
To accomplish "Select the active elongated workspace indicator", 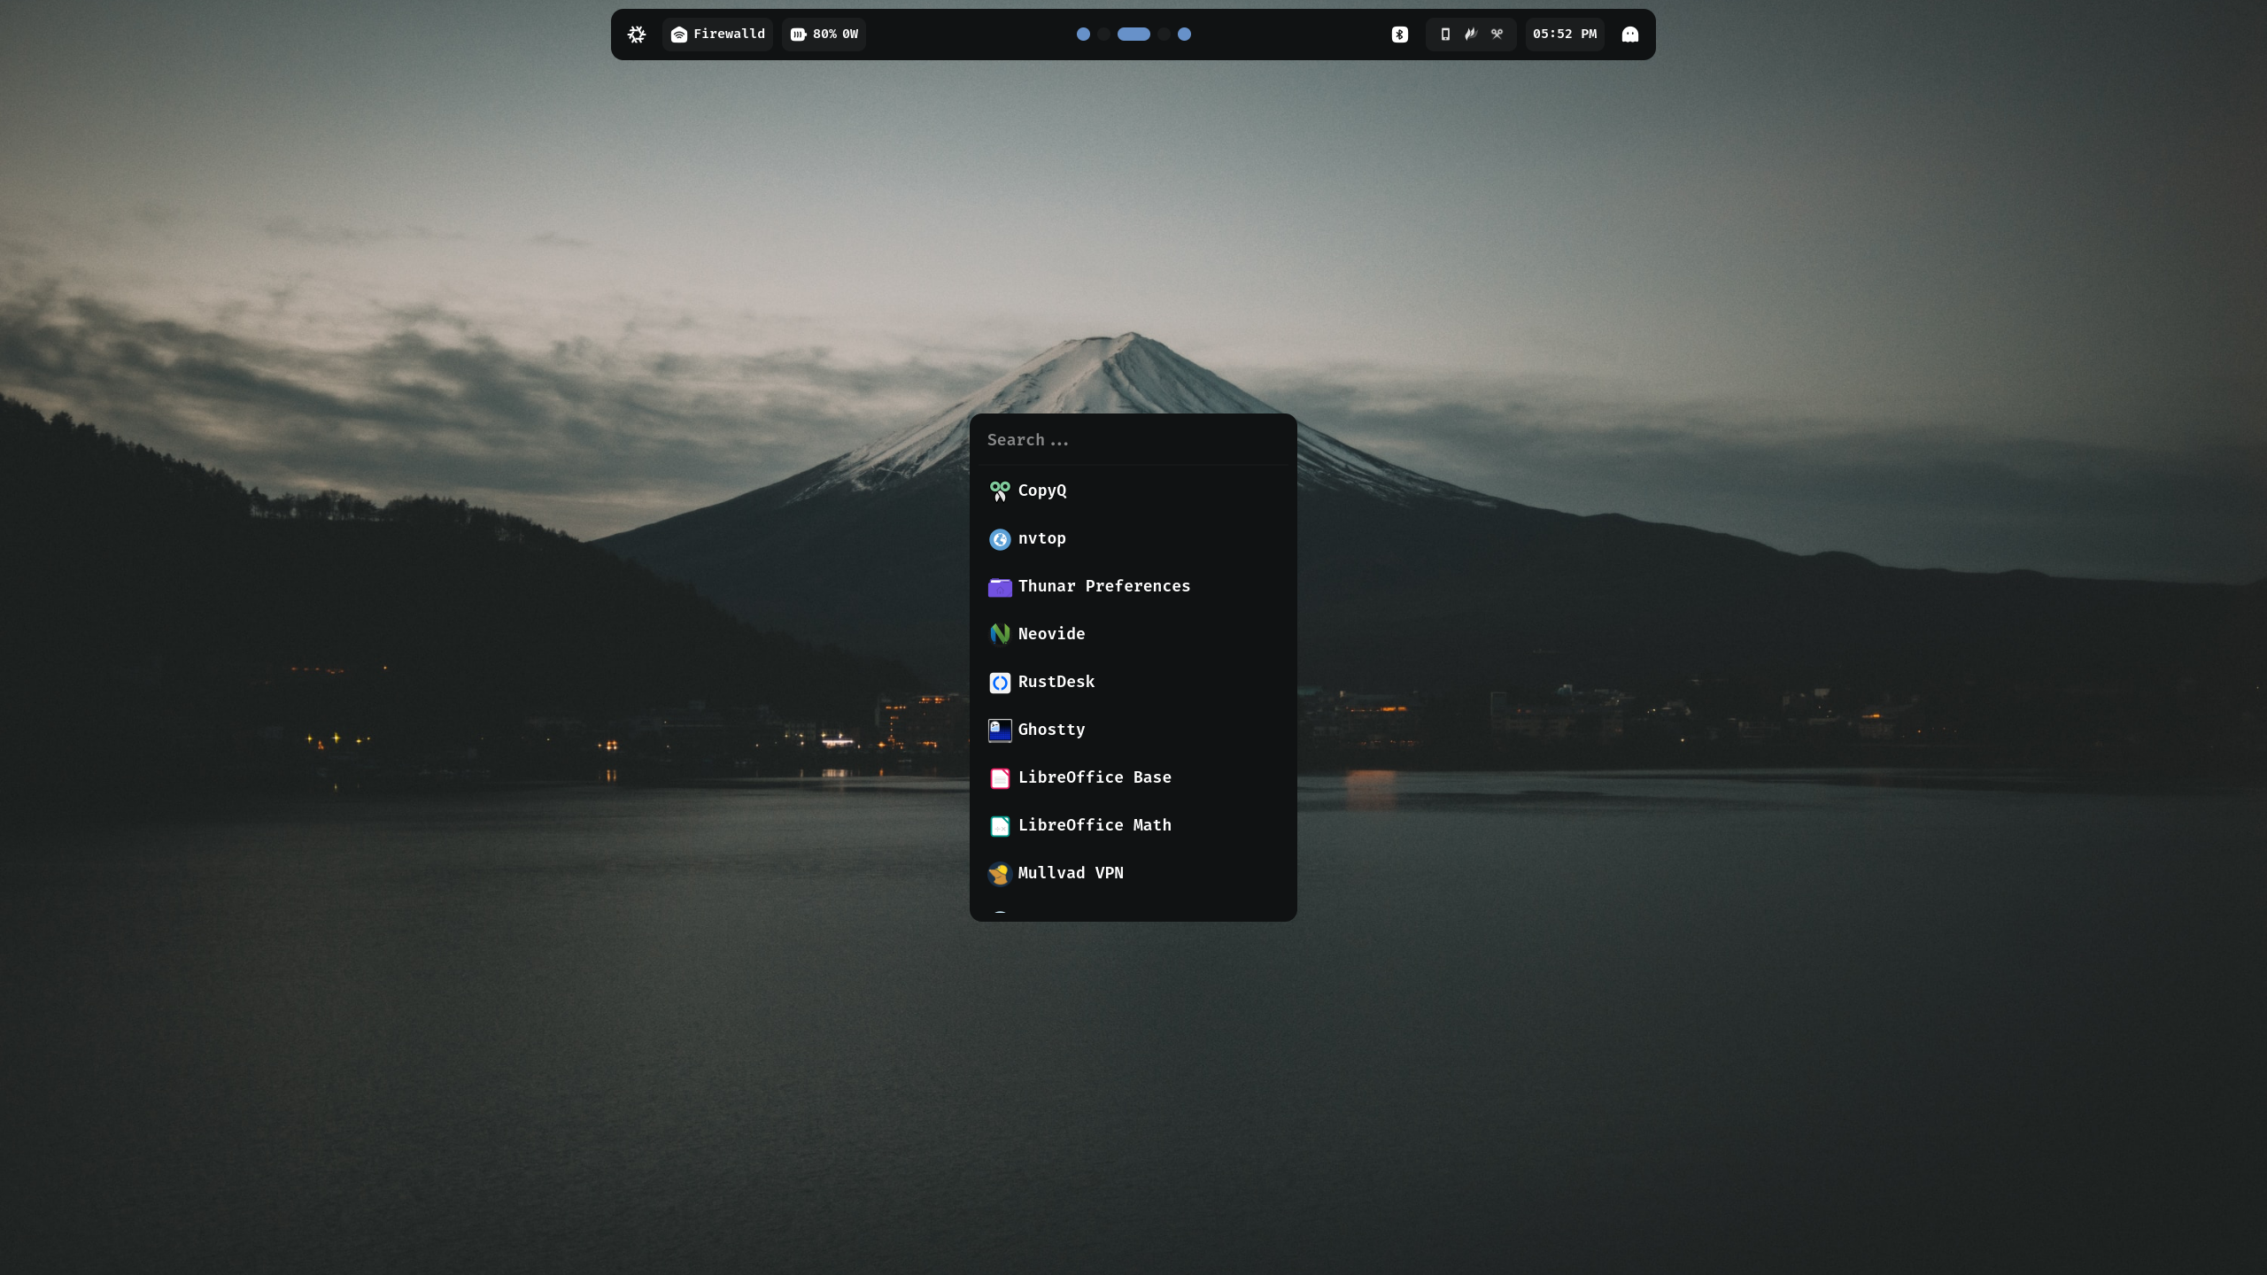I will pyautogui.click(x=1133, y=35).
